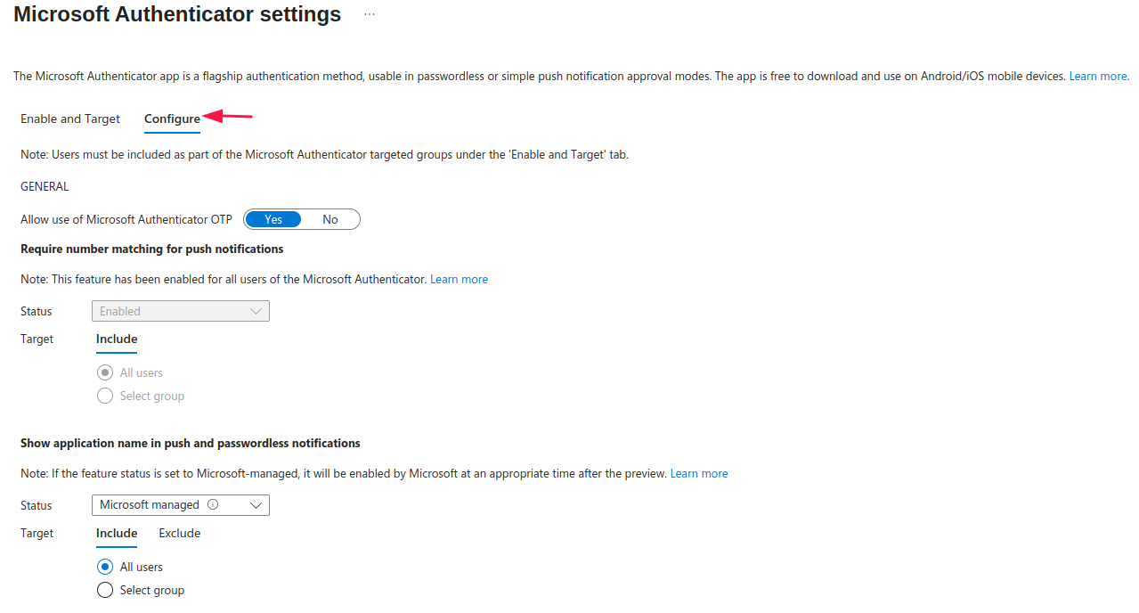Set Authenticator OTP to No
The width and height of the screenshot is (1139, 613).
(x=330, y=219)
